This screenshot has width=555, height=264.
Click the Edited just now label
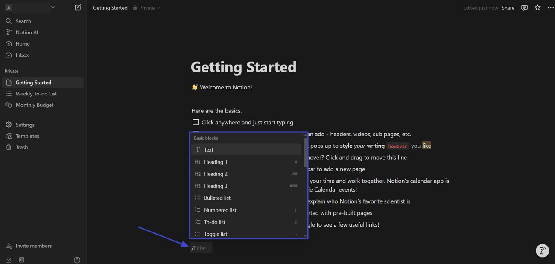(480, 8)
